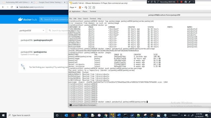Image resolution: width=211 pixels, height=118 pixels.
Task: Click the terminal command prompt line
Action: click(108, 102)
